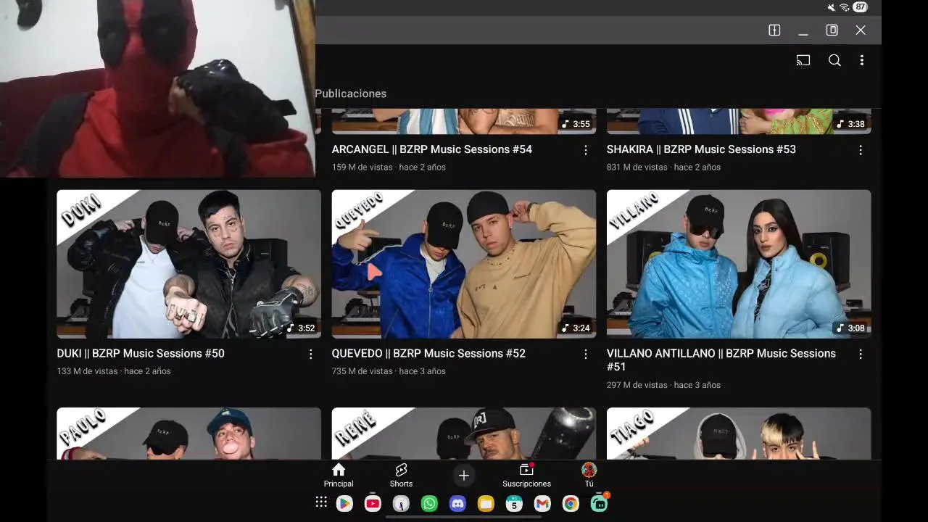Click the split-screen window icon
Viewport: 928px width, 522px height.
[774, 30]
